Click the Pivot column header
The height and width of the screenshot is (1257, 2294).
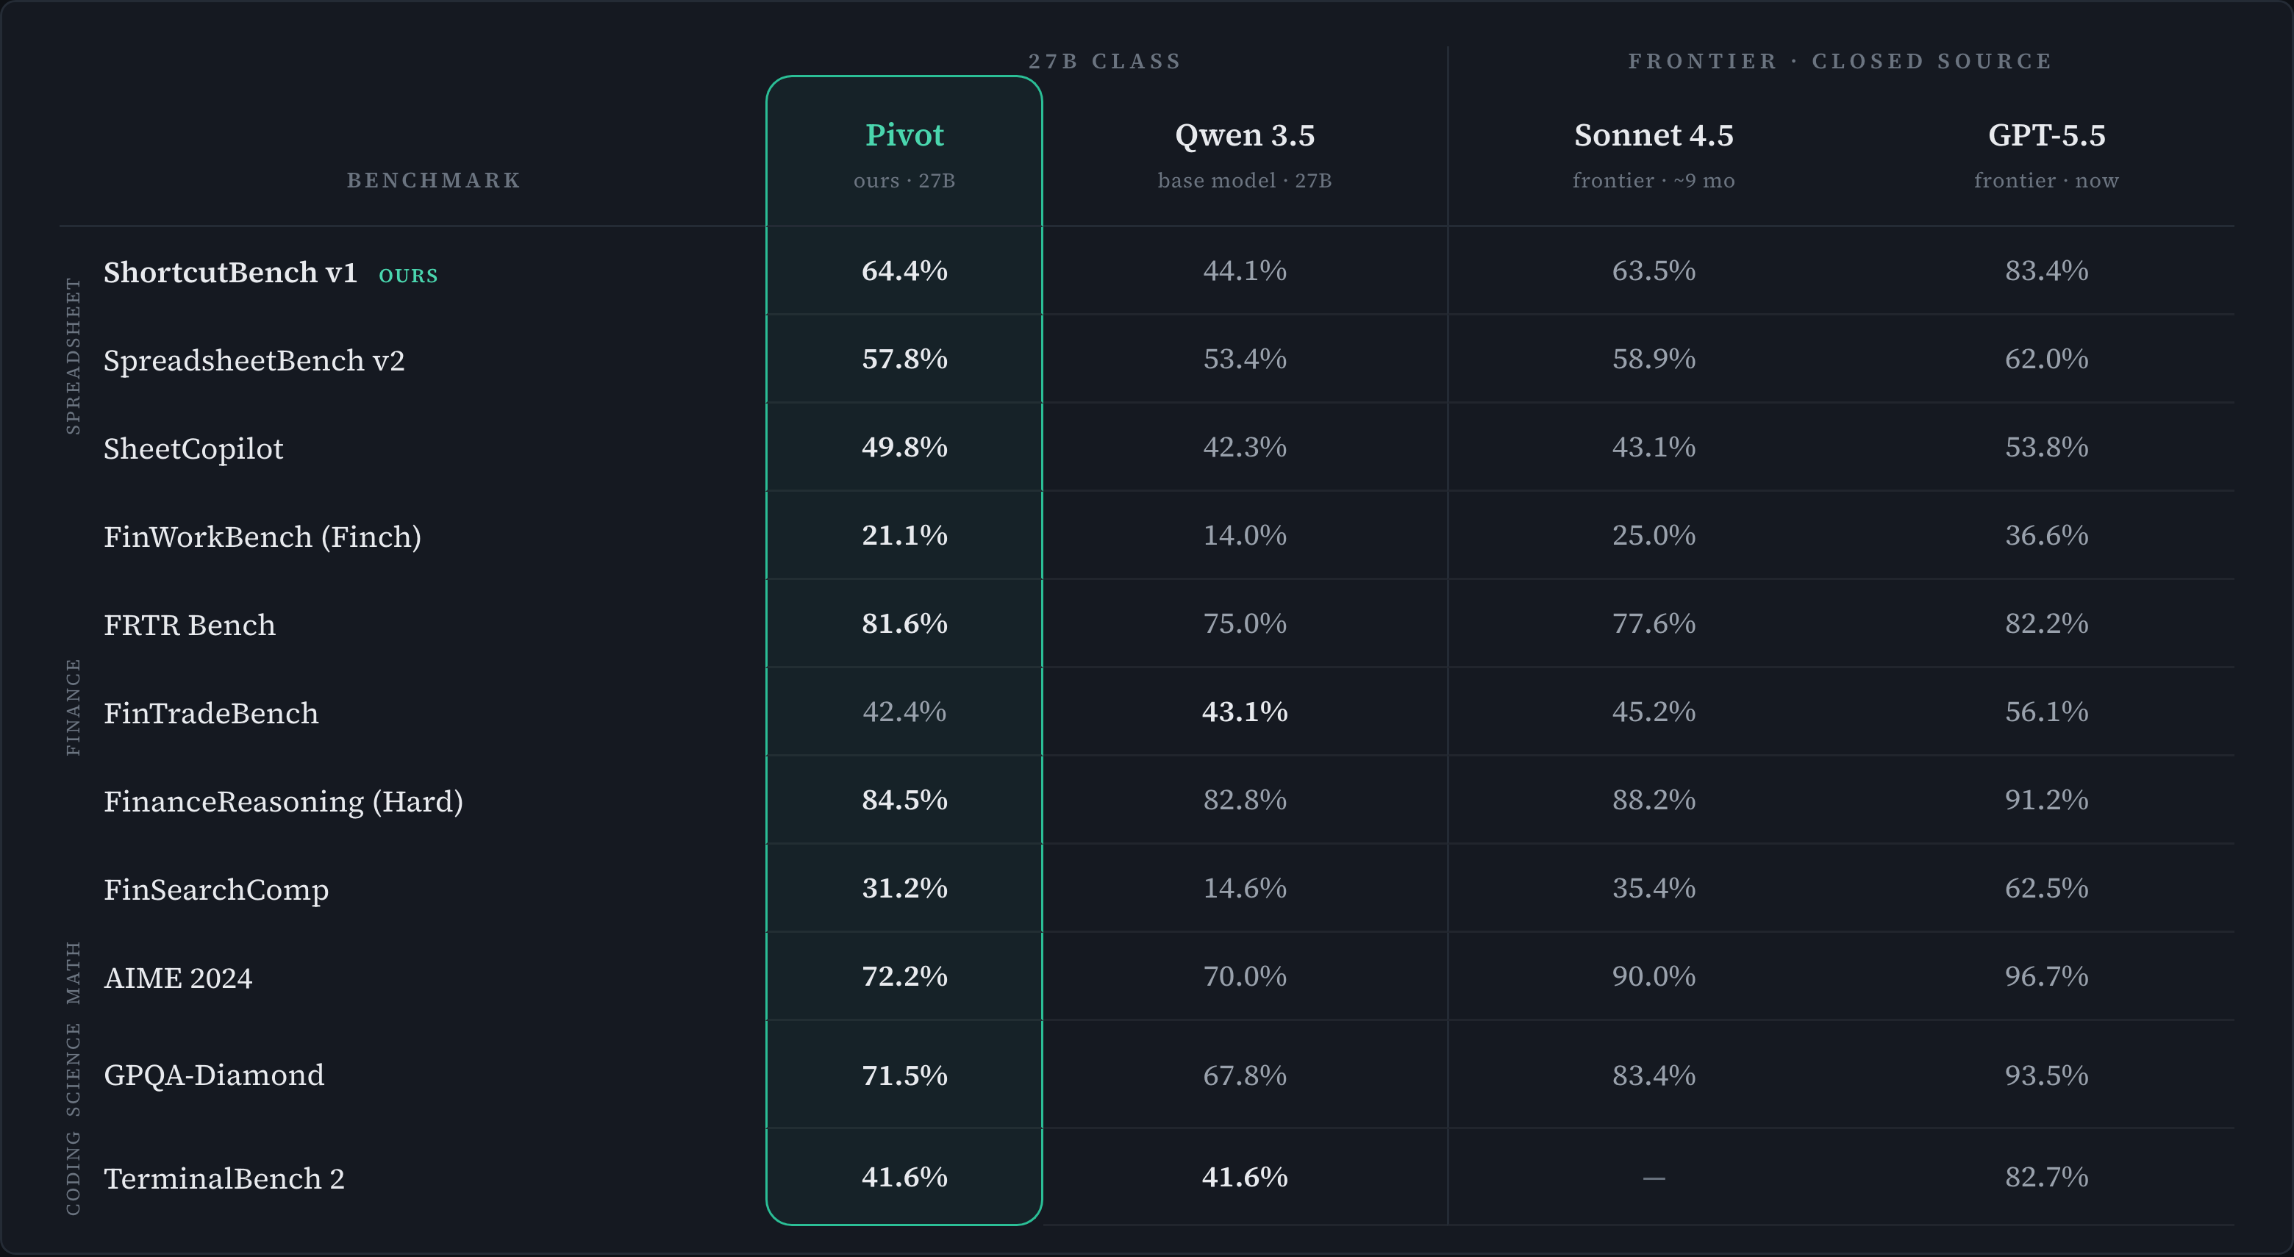[x=904, y=135]
